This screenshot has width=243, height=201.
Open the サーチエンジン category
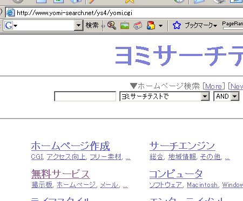[x=182, y=146]
